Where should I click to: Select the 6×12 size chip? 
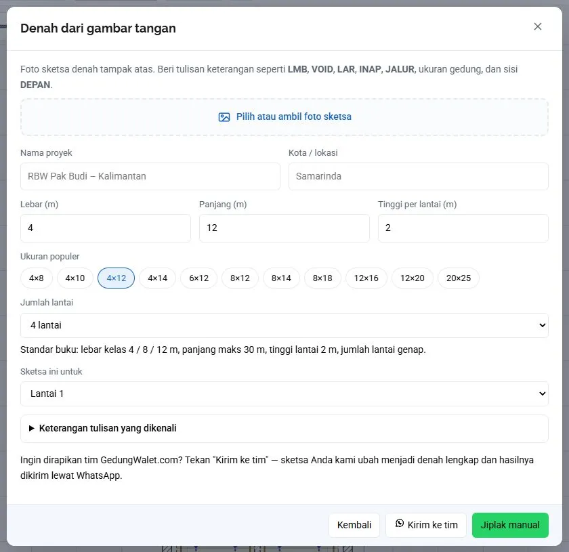199,278
